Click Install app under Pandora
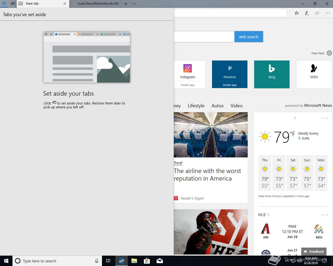The height and width of the screenshot is (266, 333). (x=230, y=85)
